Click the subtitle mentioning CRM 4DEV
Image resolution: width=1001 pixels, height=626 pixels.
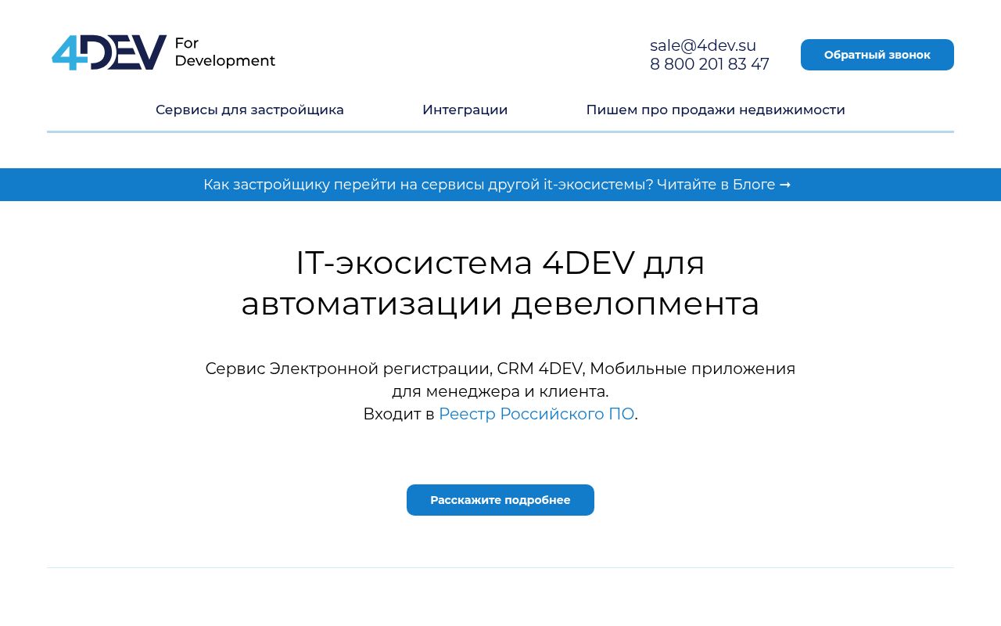pyautogui.click(x=500, y=369)
